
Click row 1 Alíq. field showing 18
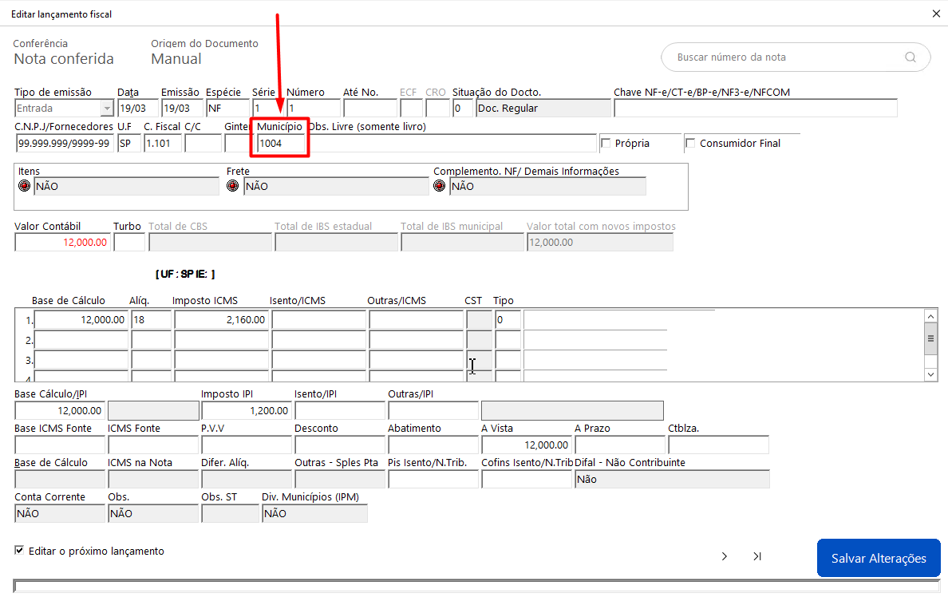coord(151,319)
